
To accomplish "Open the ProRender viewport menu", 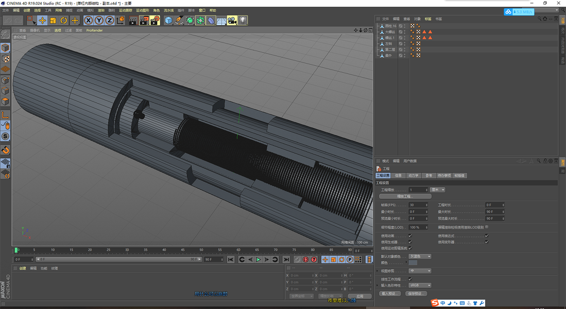I will 95,30.
